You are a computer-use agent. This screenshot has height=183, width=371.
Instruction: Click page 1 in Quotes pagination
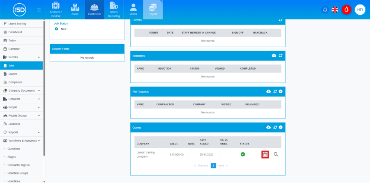tap(213, 166)
